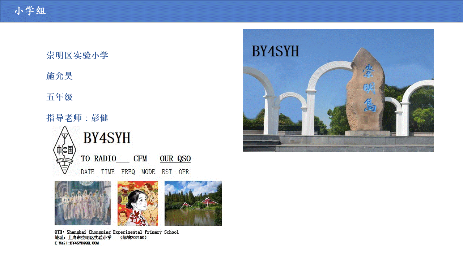
Task: Select the 指导老师：彭健 teacher line
Action: click(x=77, y=118)
